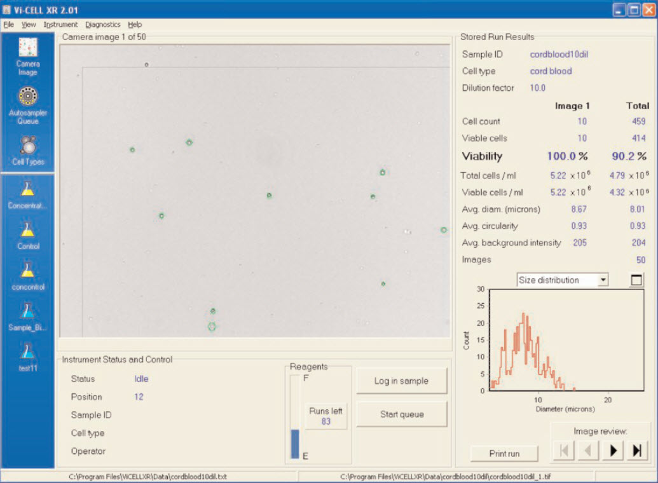Image resolution: width=658 pixels, height=483 pixels.
Task: Click the Print run button
Action: point(504,454)
